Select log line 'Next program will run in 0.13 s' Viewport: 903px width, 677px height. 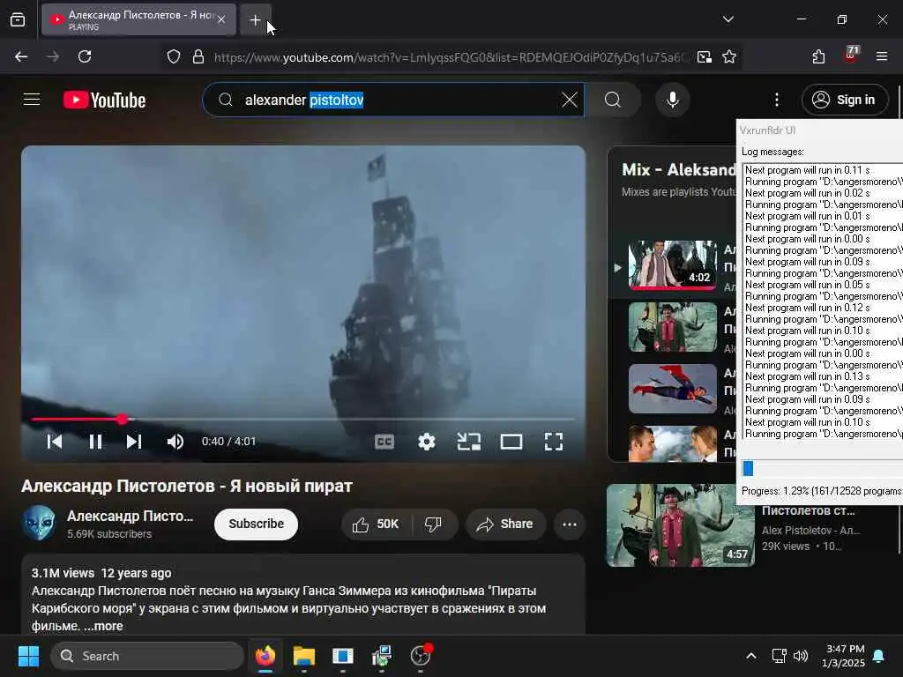pos(807,376)
